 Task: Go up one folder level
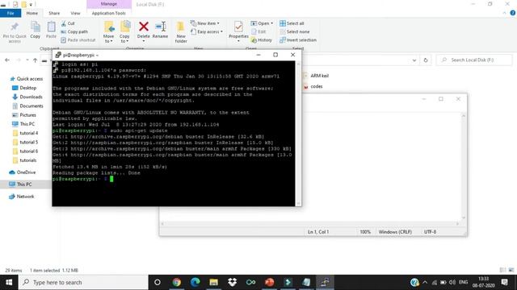(x=35, y=60)
